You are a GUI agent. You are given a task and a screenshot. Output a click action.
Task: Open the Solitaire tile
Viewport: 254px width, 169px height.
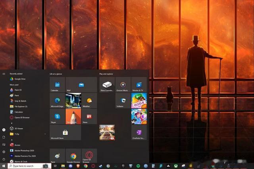(x=123, y=101)
